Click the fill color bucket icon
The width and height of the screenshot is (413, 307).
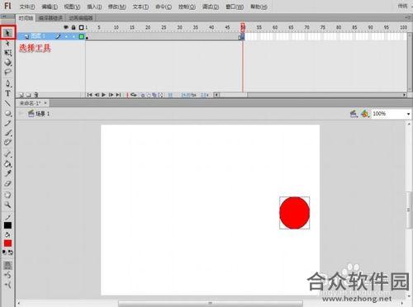[x=7, y=234]
